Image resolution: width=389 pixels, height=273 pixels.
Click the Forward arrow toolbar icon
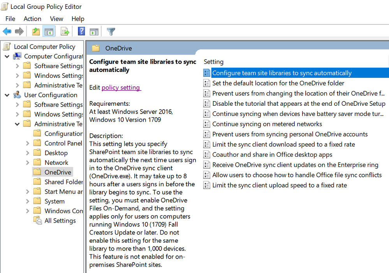(19, 31)
